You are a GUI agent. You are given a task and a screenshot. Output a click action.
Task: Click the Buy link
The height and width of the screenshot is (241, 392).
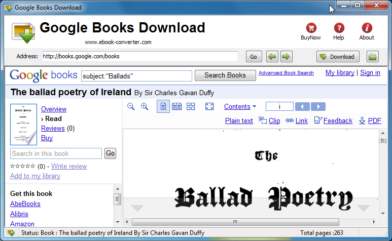47,138
